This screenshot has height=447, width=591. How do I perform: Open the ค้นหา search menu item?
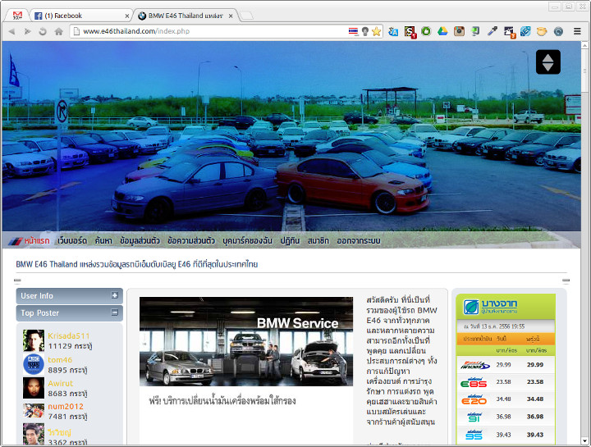pos(103,240)
